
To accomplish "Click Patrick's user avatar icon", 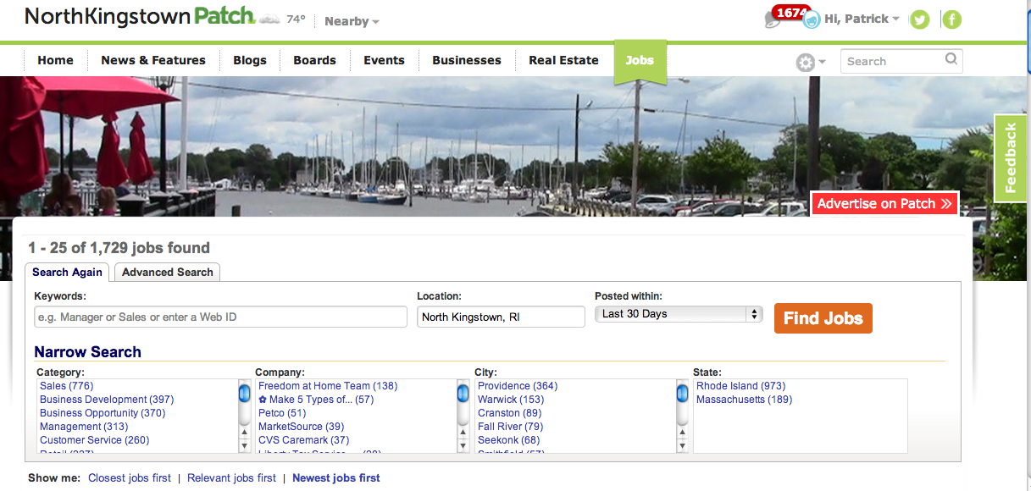I will click(811, 19).
